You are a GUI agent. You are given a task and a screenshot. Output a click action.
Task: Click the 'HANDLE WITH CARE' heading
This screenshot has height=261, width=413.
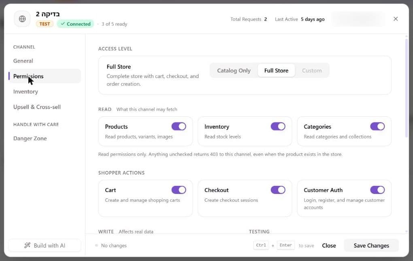tap(36, 124)
